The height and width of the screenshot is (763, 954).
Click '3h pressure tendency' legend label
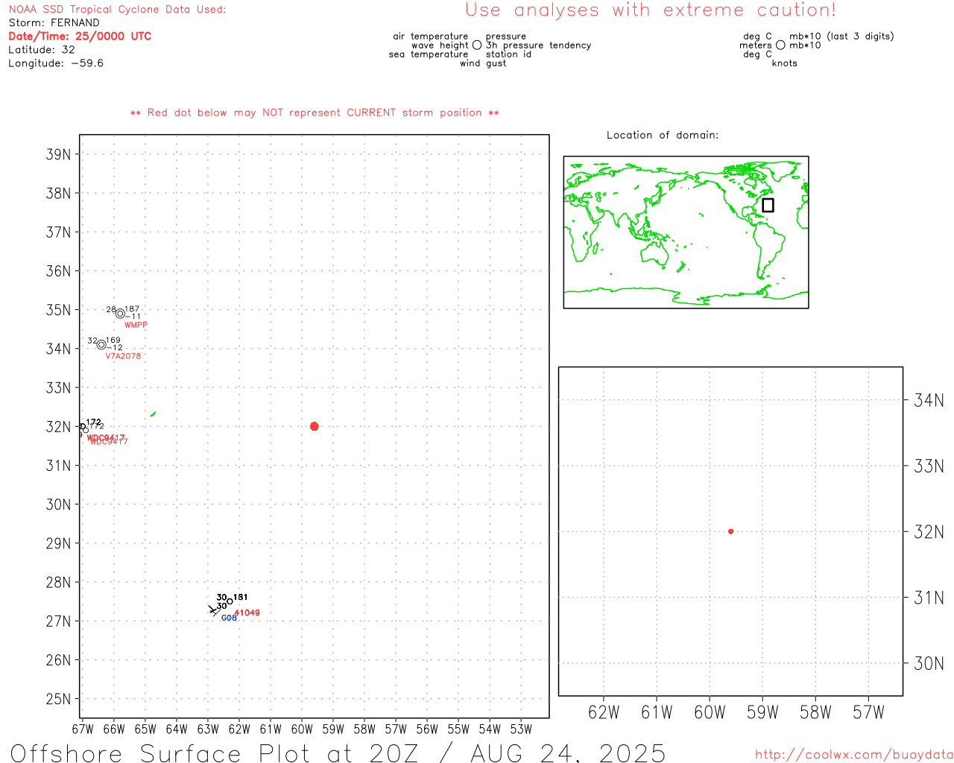coord(539,45)
